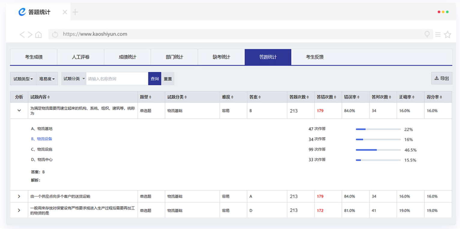The width and height of the screenshot is (460, 229).
Task: Switch to the 成绩统计 tab
Action: coord(127,57)
